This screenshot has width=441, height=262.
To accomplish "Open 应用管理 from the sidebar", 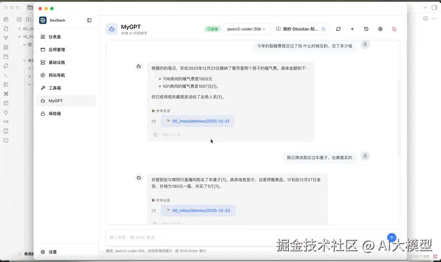I will coord(56,49).
